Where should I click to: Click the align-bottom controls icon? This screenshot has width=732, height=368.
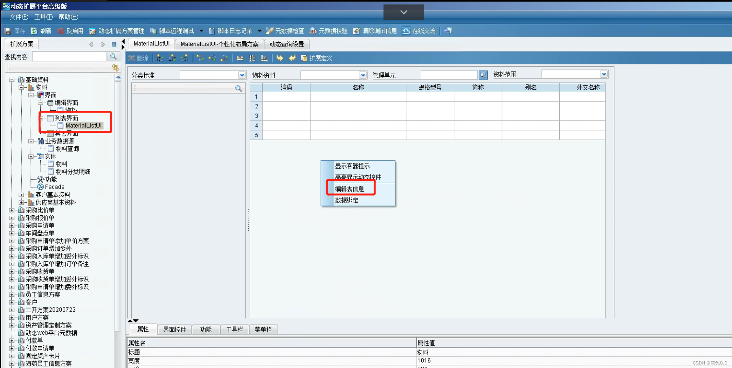224,58
